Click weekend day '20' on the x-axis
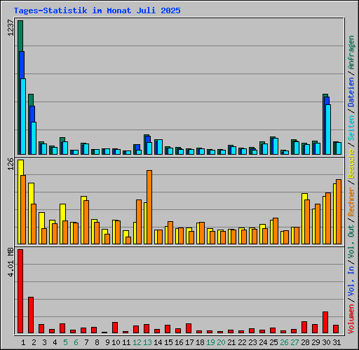Image resolution: width=359 pixels, height=350 pixels. click(x=221, y=342)
